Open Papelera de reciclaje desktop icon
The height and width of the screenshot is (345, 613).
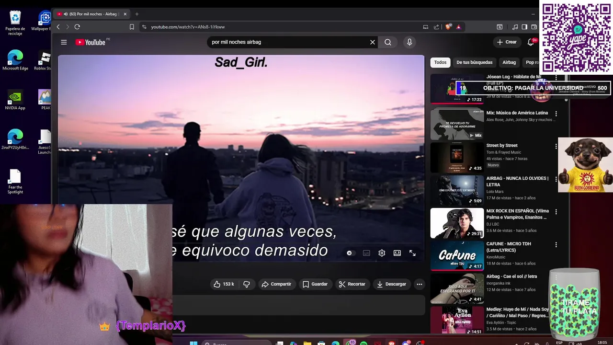(15, 23)
